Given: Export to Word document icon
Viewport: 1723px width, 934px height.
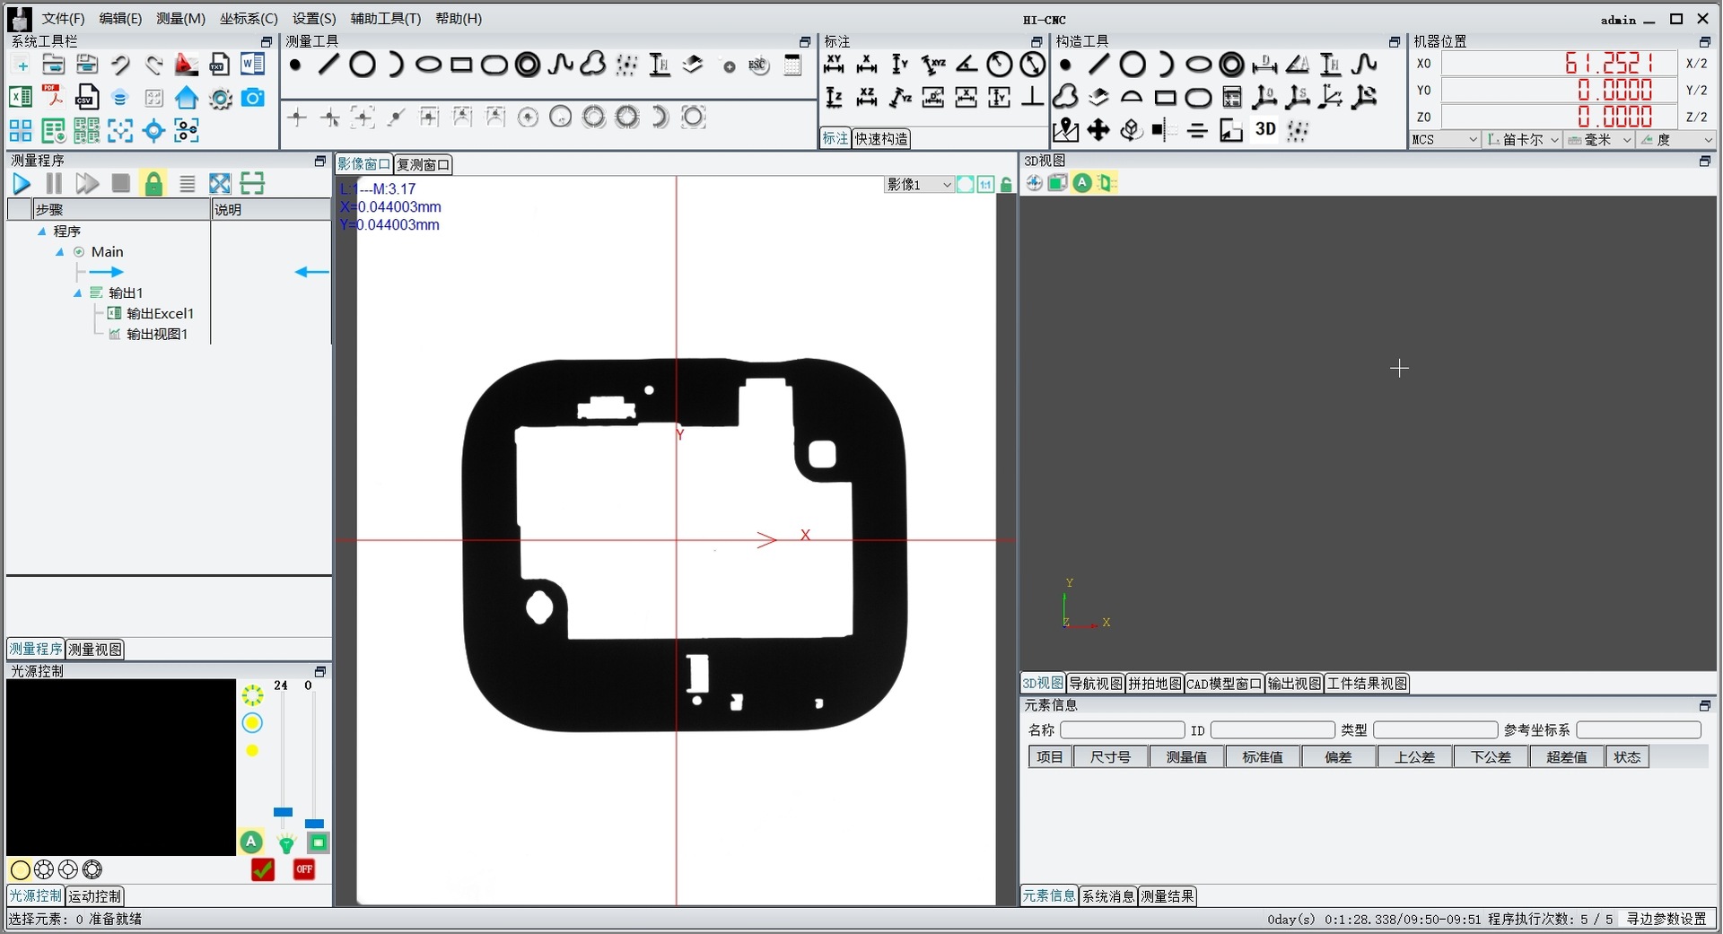Looking at the screenshot, I should [x=253, y=65].
